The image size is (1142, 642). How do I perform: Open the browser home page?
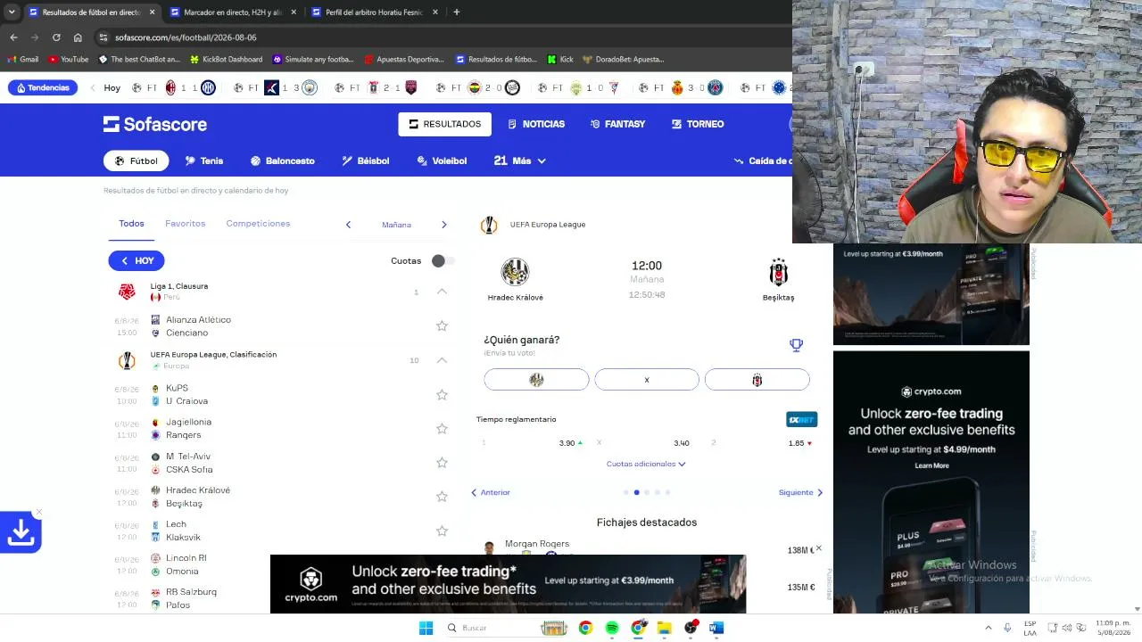click(78, 37)
